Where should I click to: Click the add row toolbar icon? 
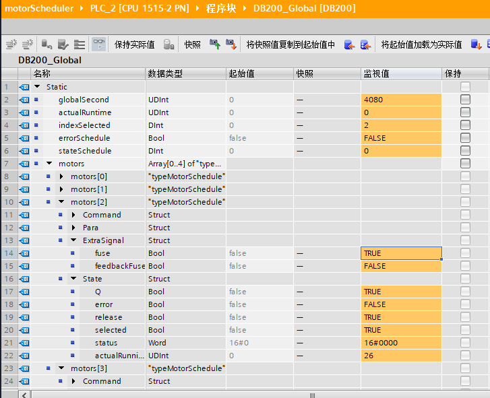click(x=28, y=44)
